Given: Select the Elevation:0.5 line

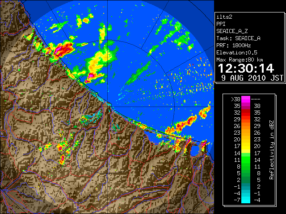Looking at the screenshot, I should coord(237,53).
